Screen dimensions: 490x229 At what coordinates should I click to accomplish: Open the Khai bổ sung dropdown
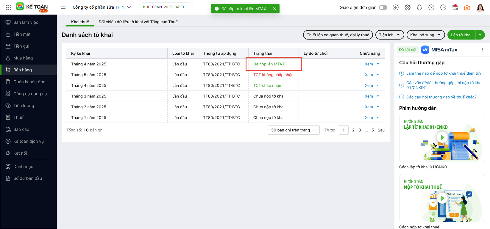tap(425, 35)
